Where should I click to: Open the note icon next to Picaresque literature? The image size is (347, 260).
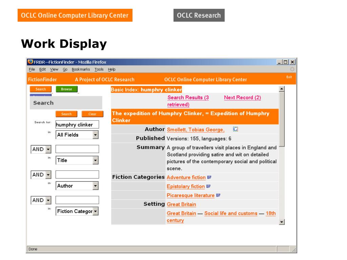pyautogui.click(x=218, y=195)
